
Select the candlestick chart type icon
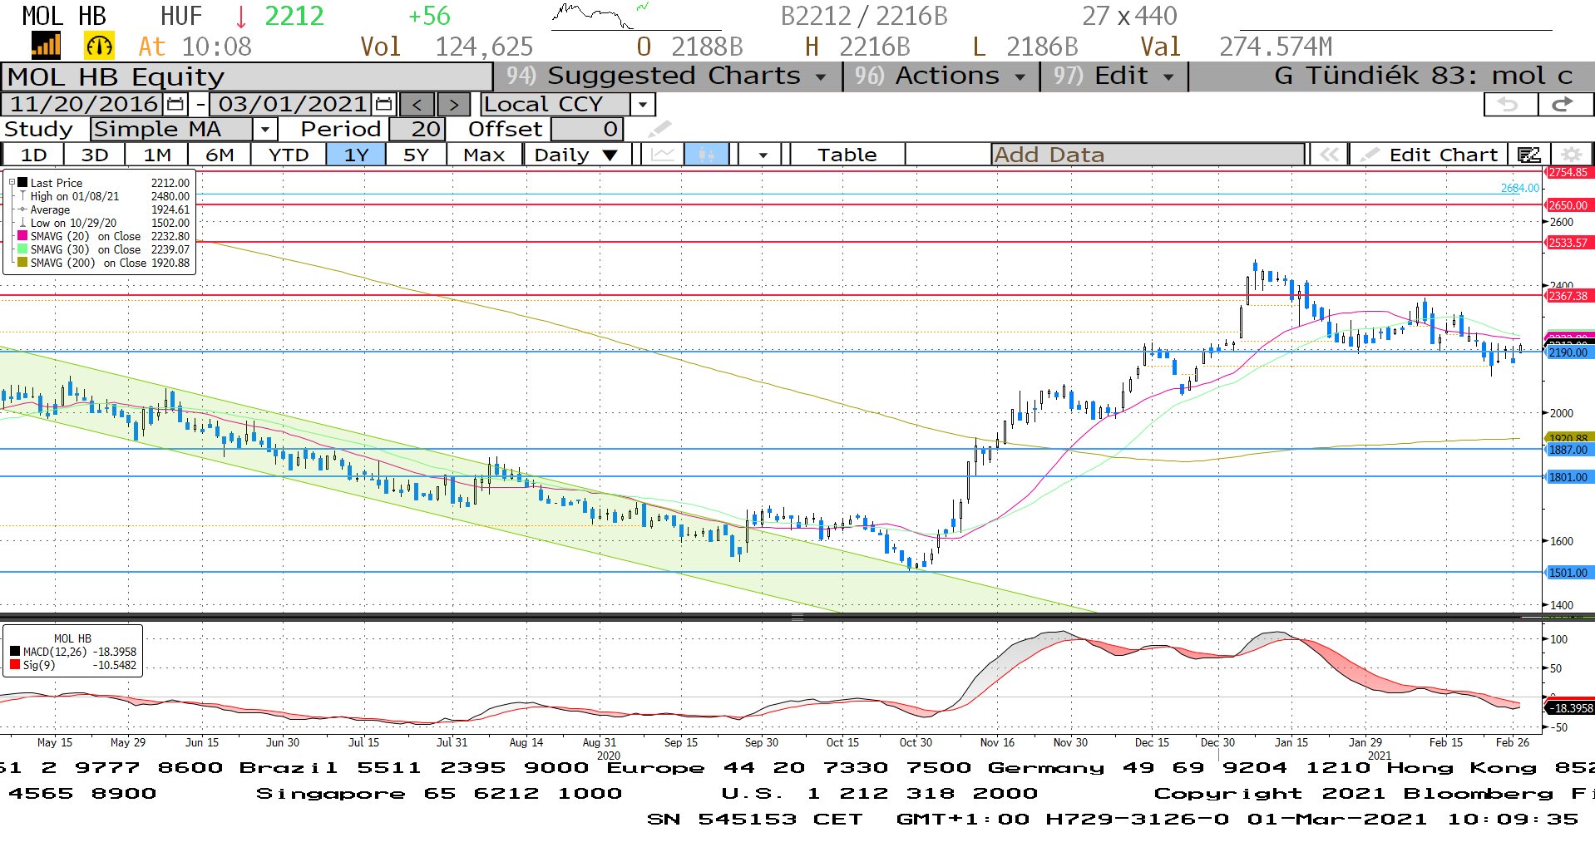[x=707, y=155]
